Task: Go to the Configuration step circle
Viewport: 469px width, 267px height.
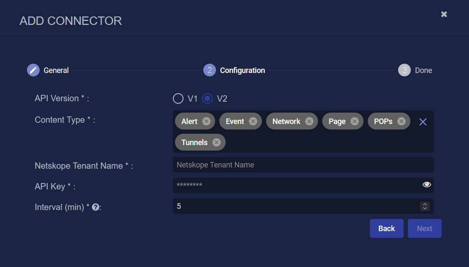Action: (x=209, y=70)
